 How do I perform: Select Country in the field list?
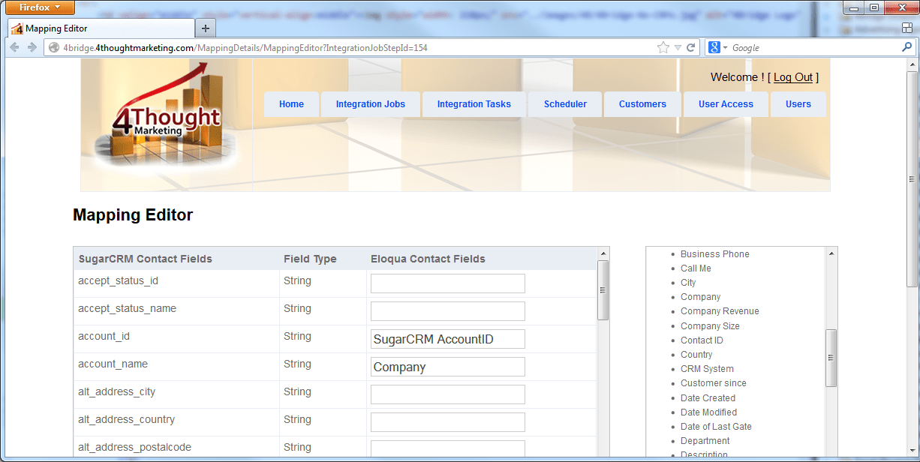click(696, 355)
